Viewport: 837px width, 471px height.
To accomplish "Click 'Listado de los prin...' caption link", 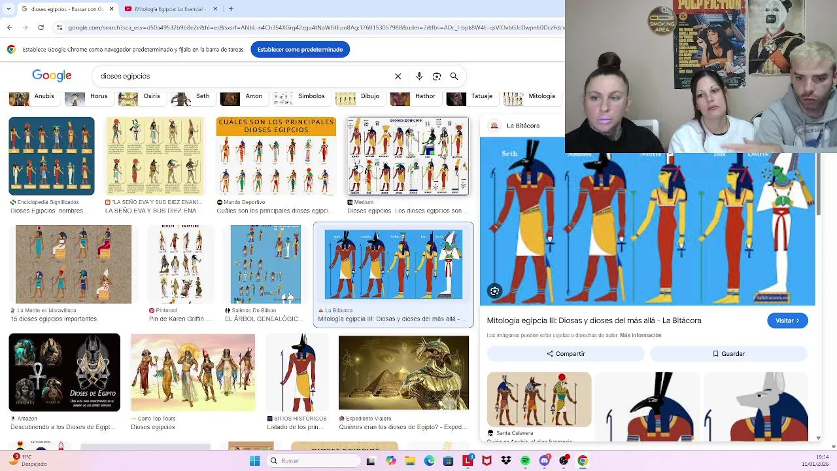I will [295, 427].
